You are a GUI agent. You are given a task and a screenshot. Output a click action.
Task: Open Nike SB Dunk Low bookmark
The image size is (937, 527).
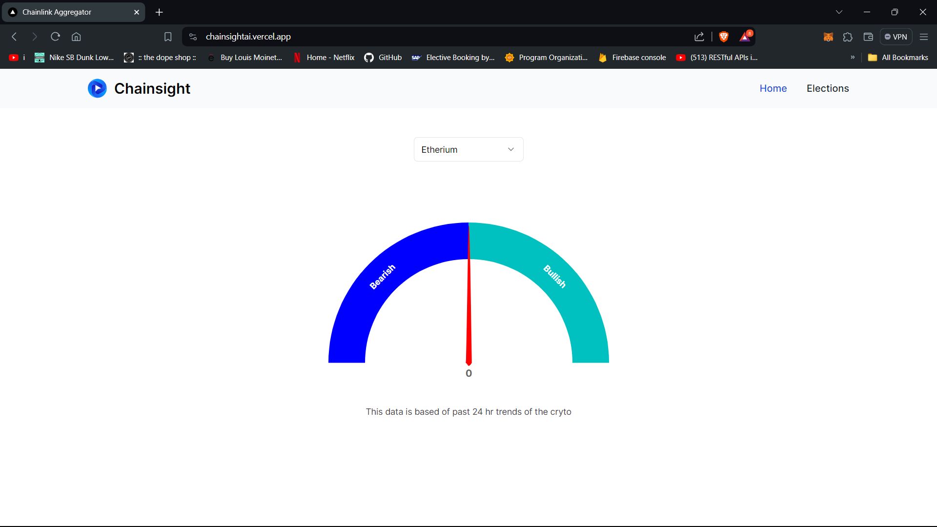[x=74, y=58]
